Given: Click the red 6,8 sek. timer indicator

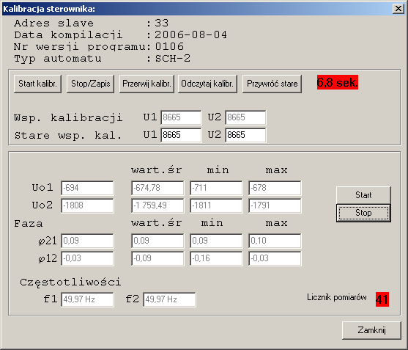Looking at the screenshot, I should (x=338, y=82).
